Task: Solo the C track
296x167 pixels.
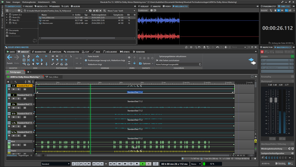Action: (18, 98)
